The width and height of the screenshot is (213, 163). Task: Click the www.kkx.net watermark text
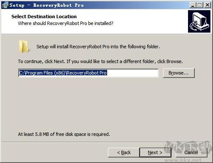(x=183, y=160)
